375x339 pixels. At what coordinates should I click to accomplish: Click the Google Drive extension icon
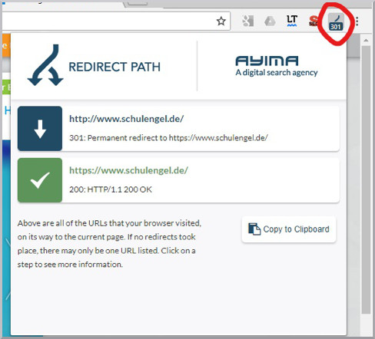[270, 21]
